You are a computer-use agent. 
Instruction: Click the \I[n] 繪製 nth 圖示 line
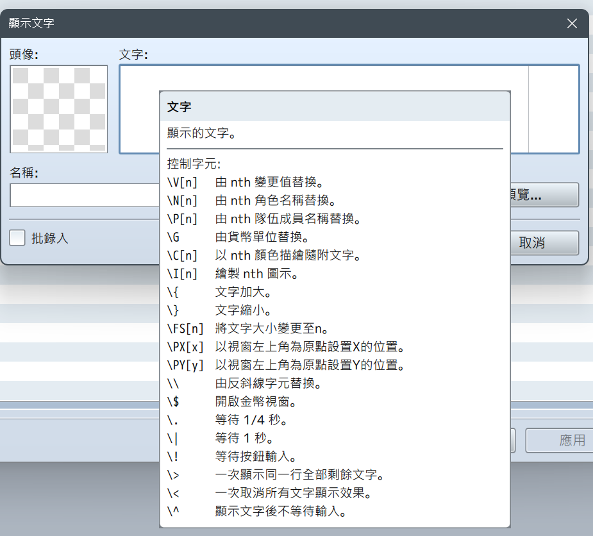233,274
